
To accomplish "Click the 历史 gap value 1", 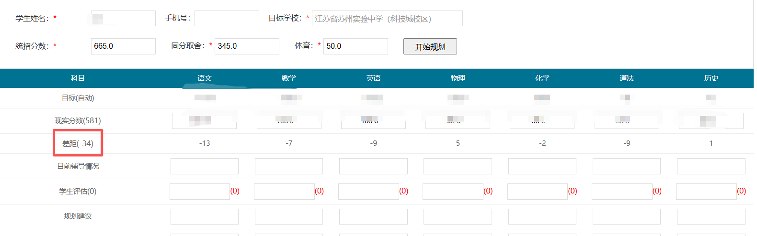I will click(x=711, y=143).
